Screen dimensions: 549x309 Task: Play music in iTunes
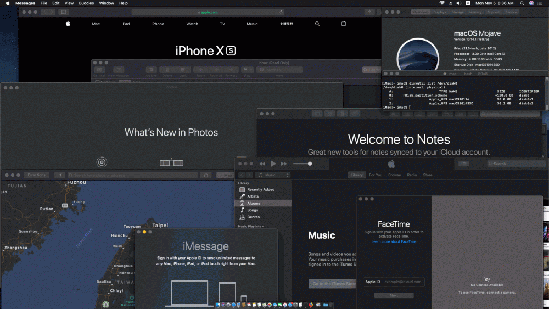pyautogui.click(x=273, y=164)
